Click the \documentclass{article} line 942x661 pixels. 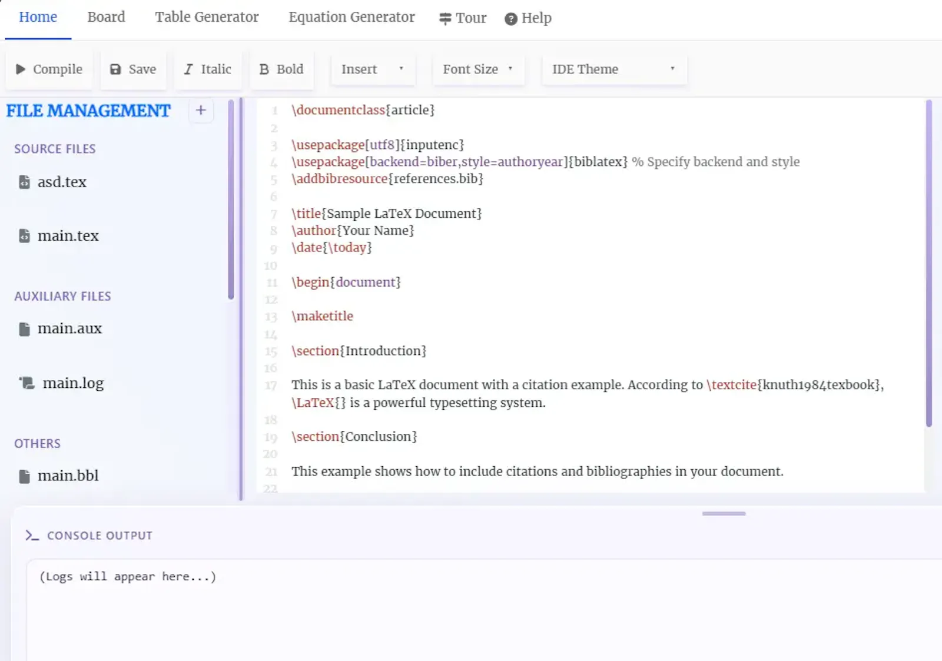tap(363, 111)
